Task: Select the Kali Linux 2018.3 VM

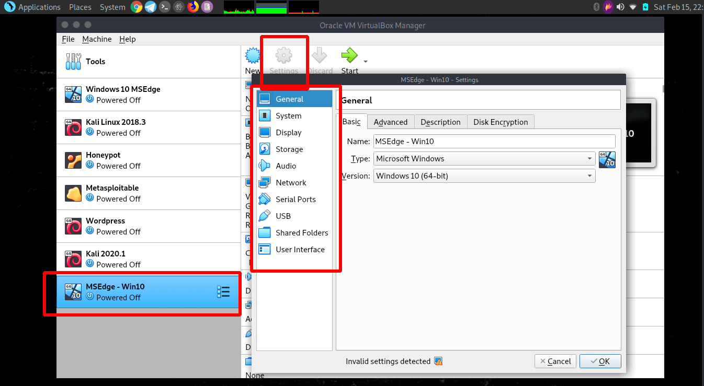Action: pyautogui.click(x=149, y=127)
